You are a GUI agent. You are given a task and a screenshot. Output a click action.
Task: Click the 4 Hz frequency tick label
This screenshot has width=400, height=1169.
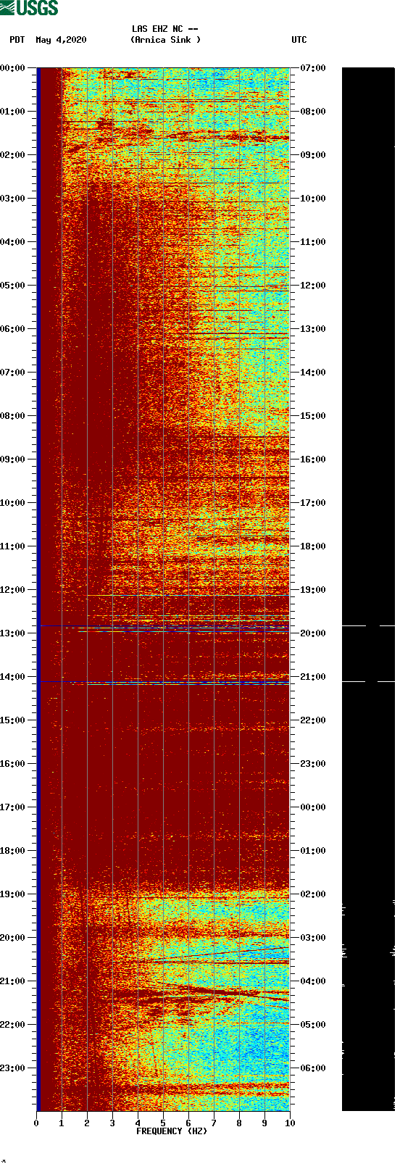click(x=138, y=1123)
